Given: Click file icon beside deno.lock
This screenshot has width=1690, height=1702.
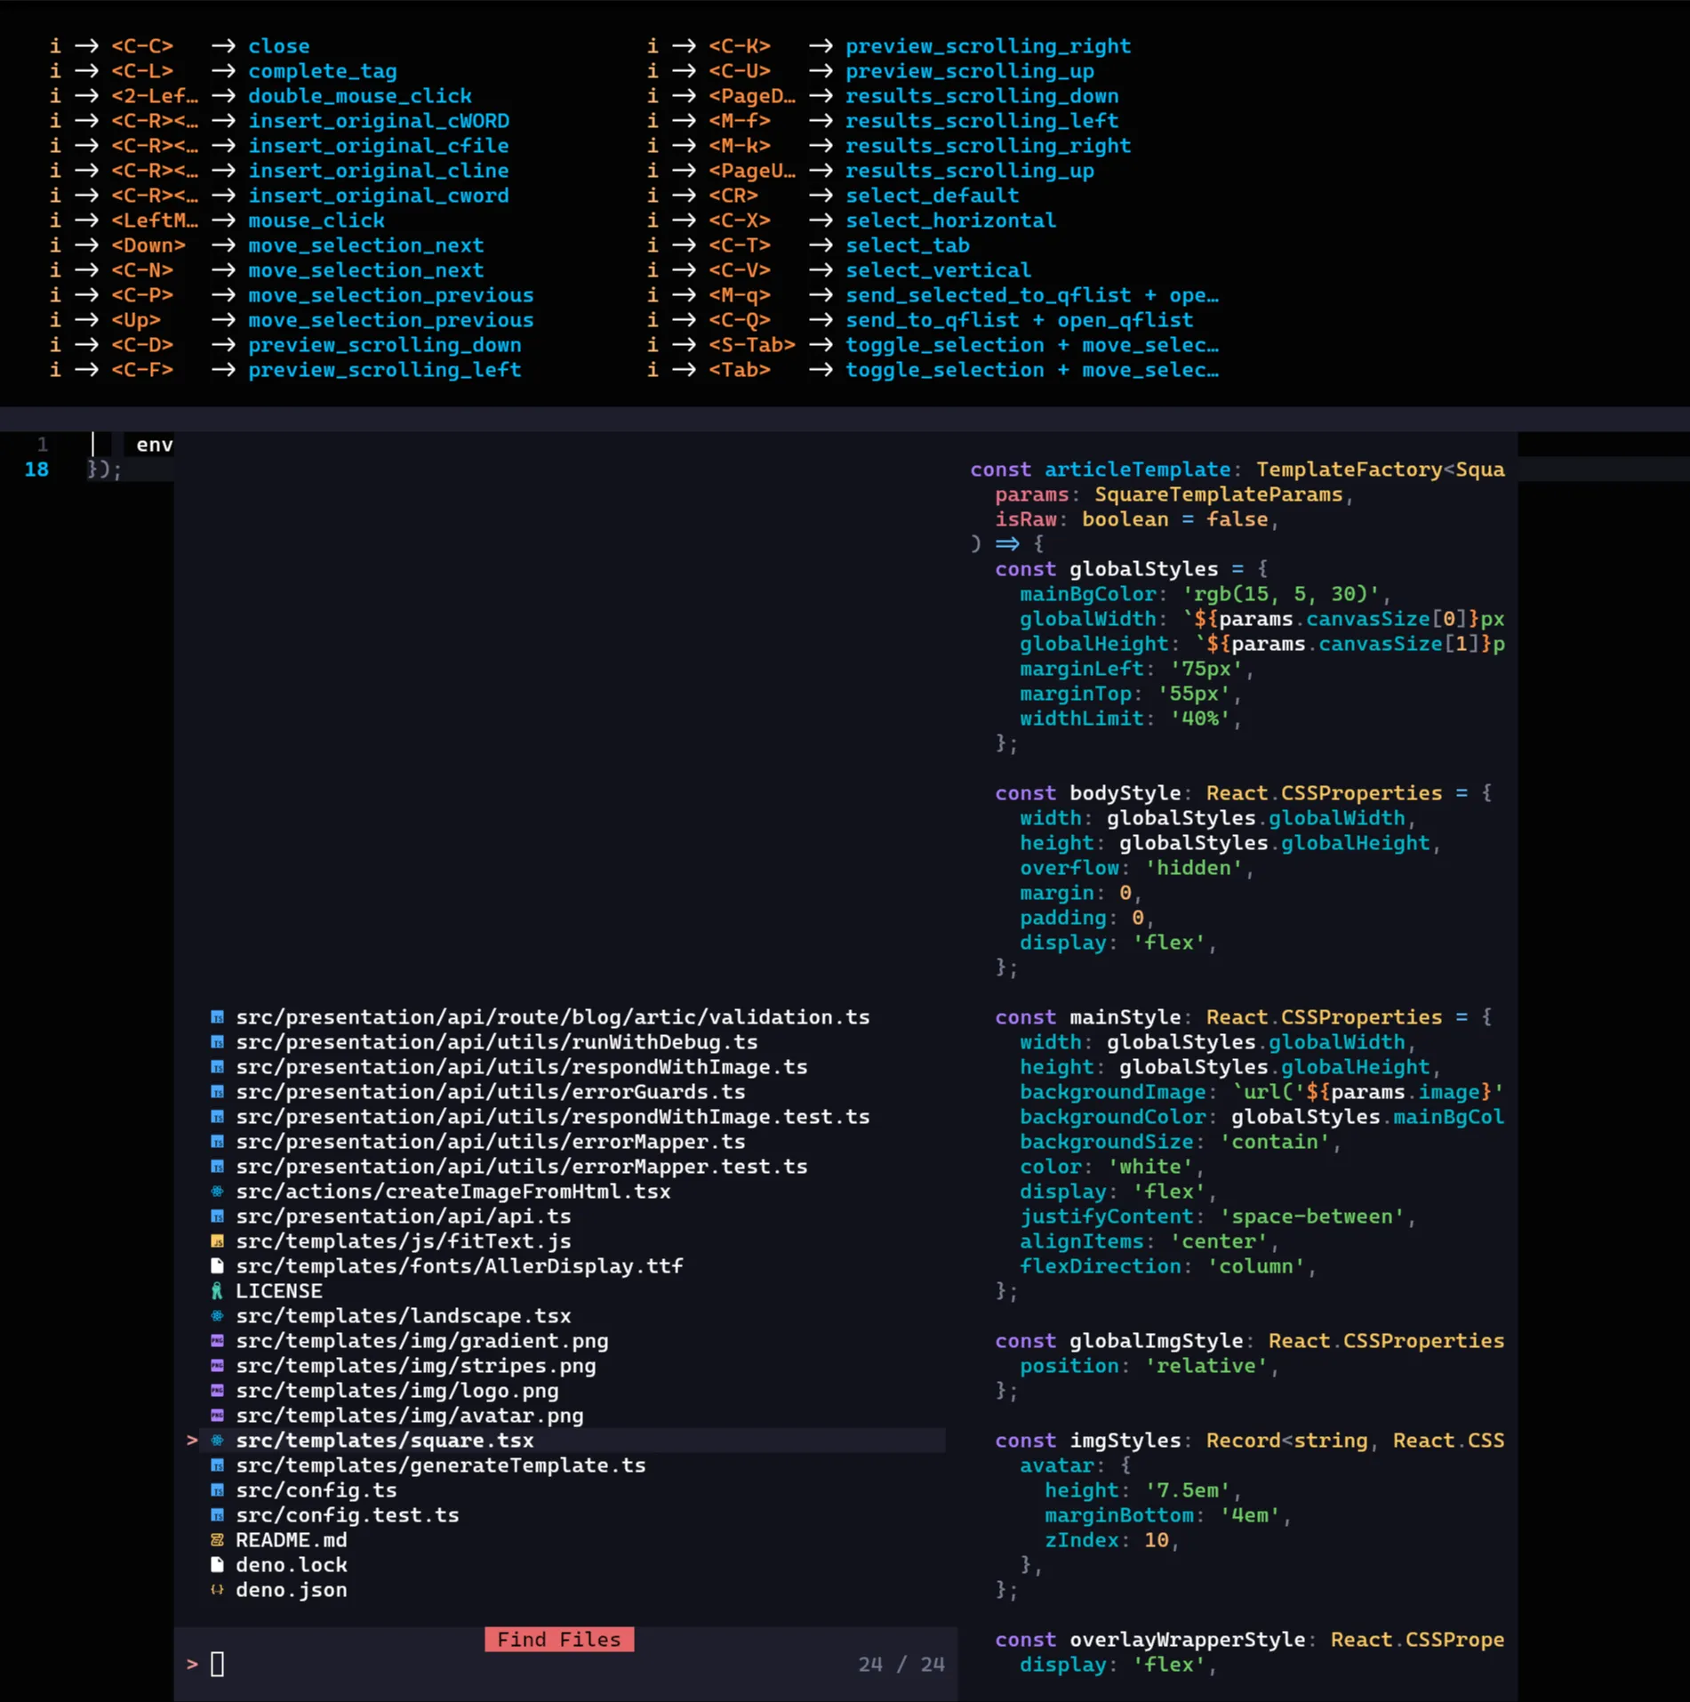Looking at the screenshot, I should coord(217,1565).
